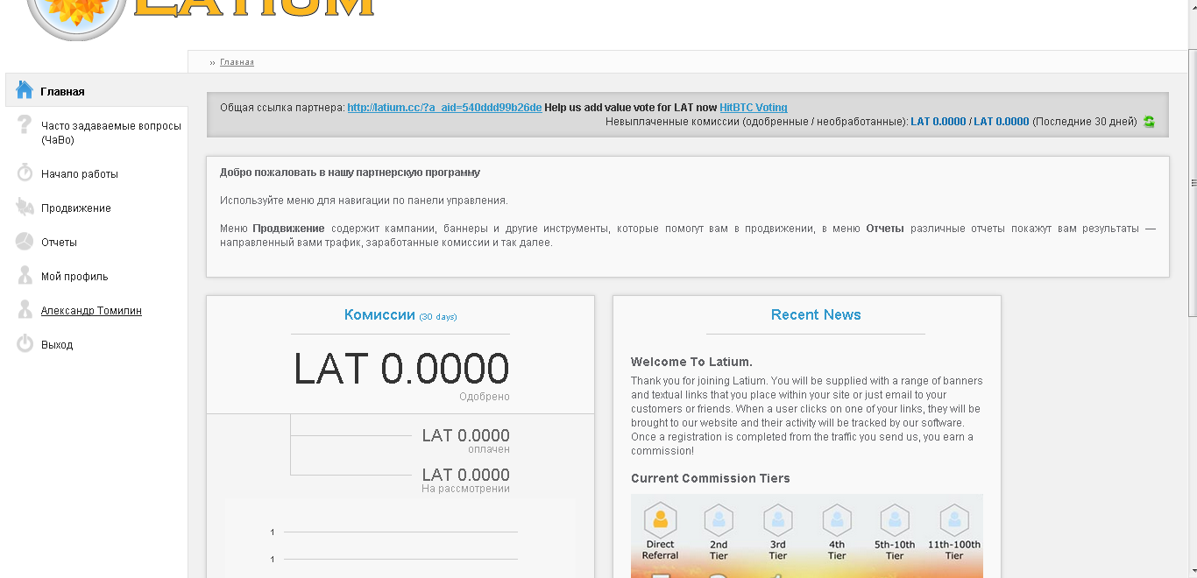1197x578 pixels.
Task: Click the Отчеты pie chart icon
Action: (x=25, y=241)
